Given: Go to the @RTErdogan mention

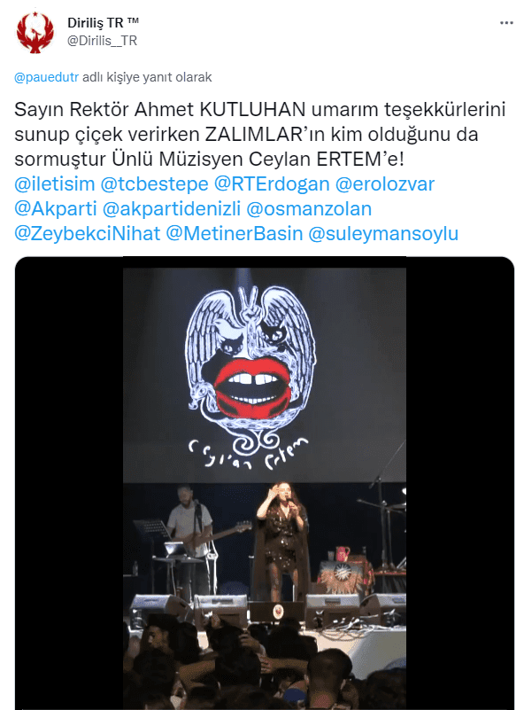Looking at the screenshot, I should (272, 183).
